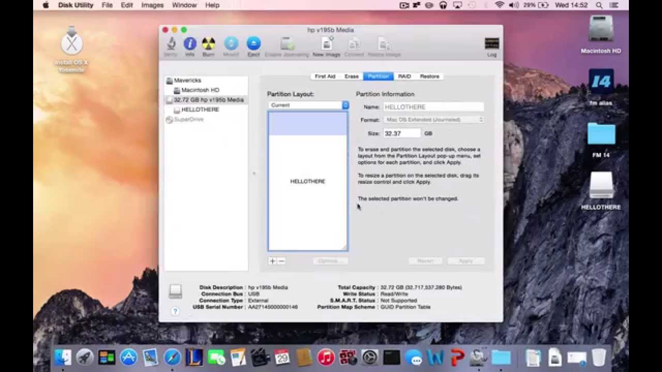Screen dimensions: 662x372
Task: Select HELLOTHERE partition in layout diagram
Action: pyautogui.click(x=308, y=181)
